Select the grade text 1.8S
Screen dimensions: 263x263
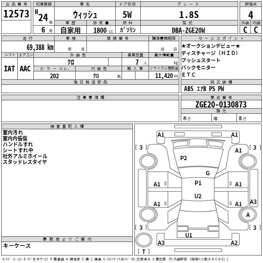tap(189, 15)
